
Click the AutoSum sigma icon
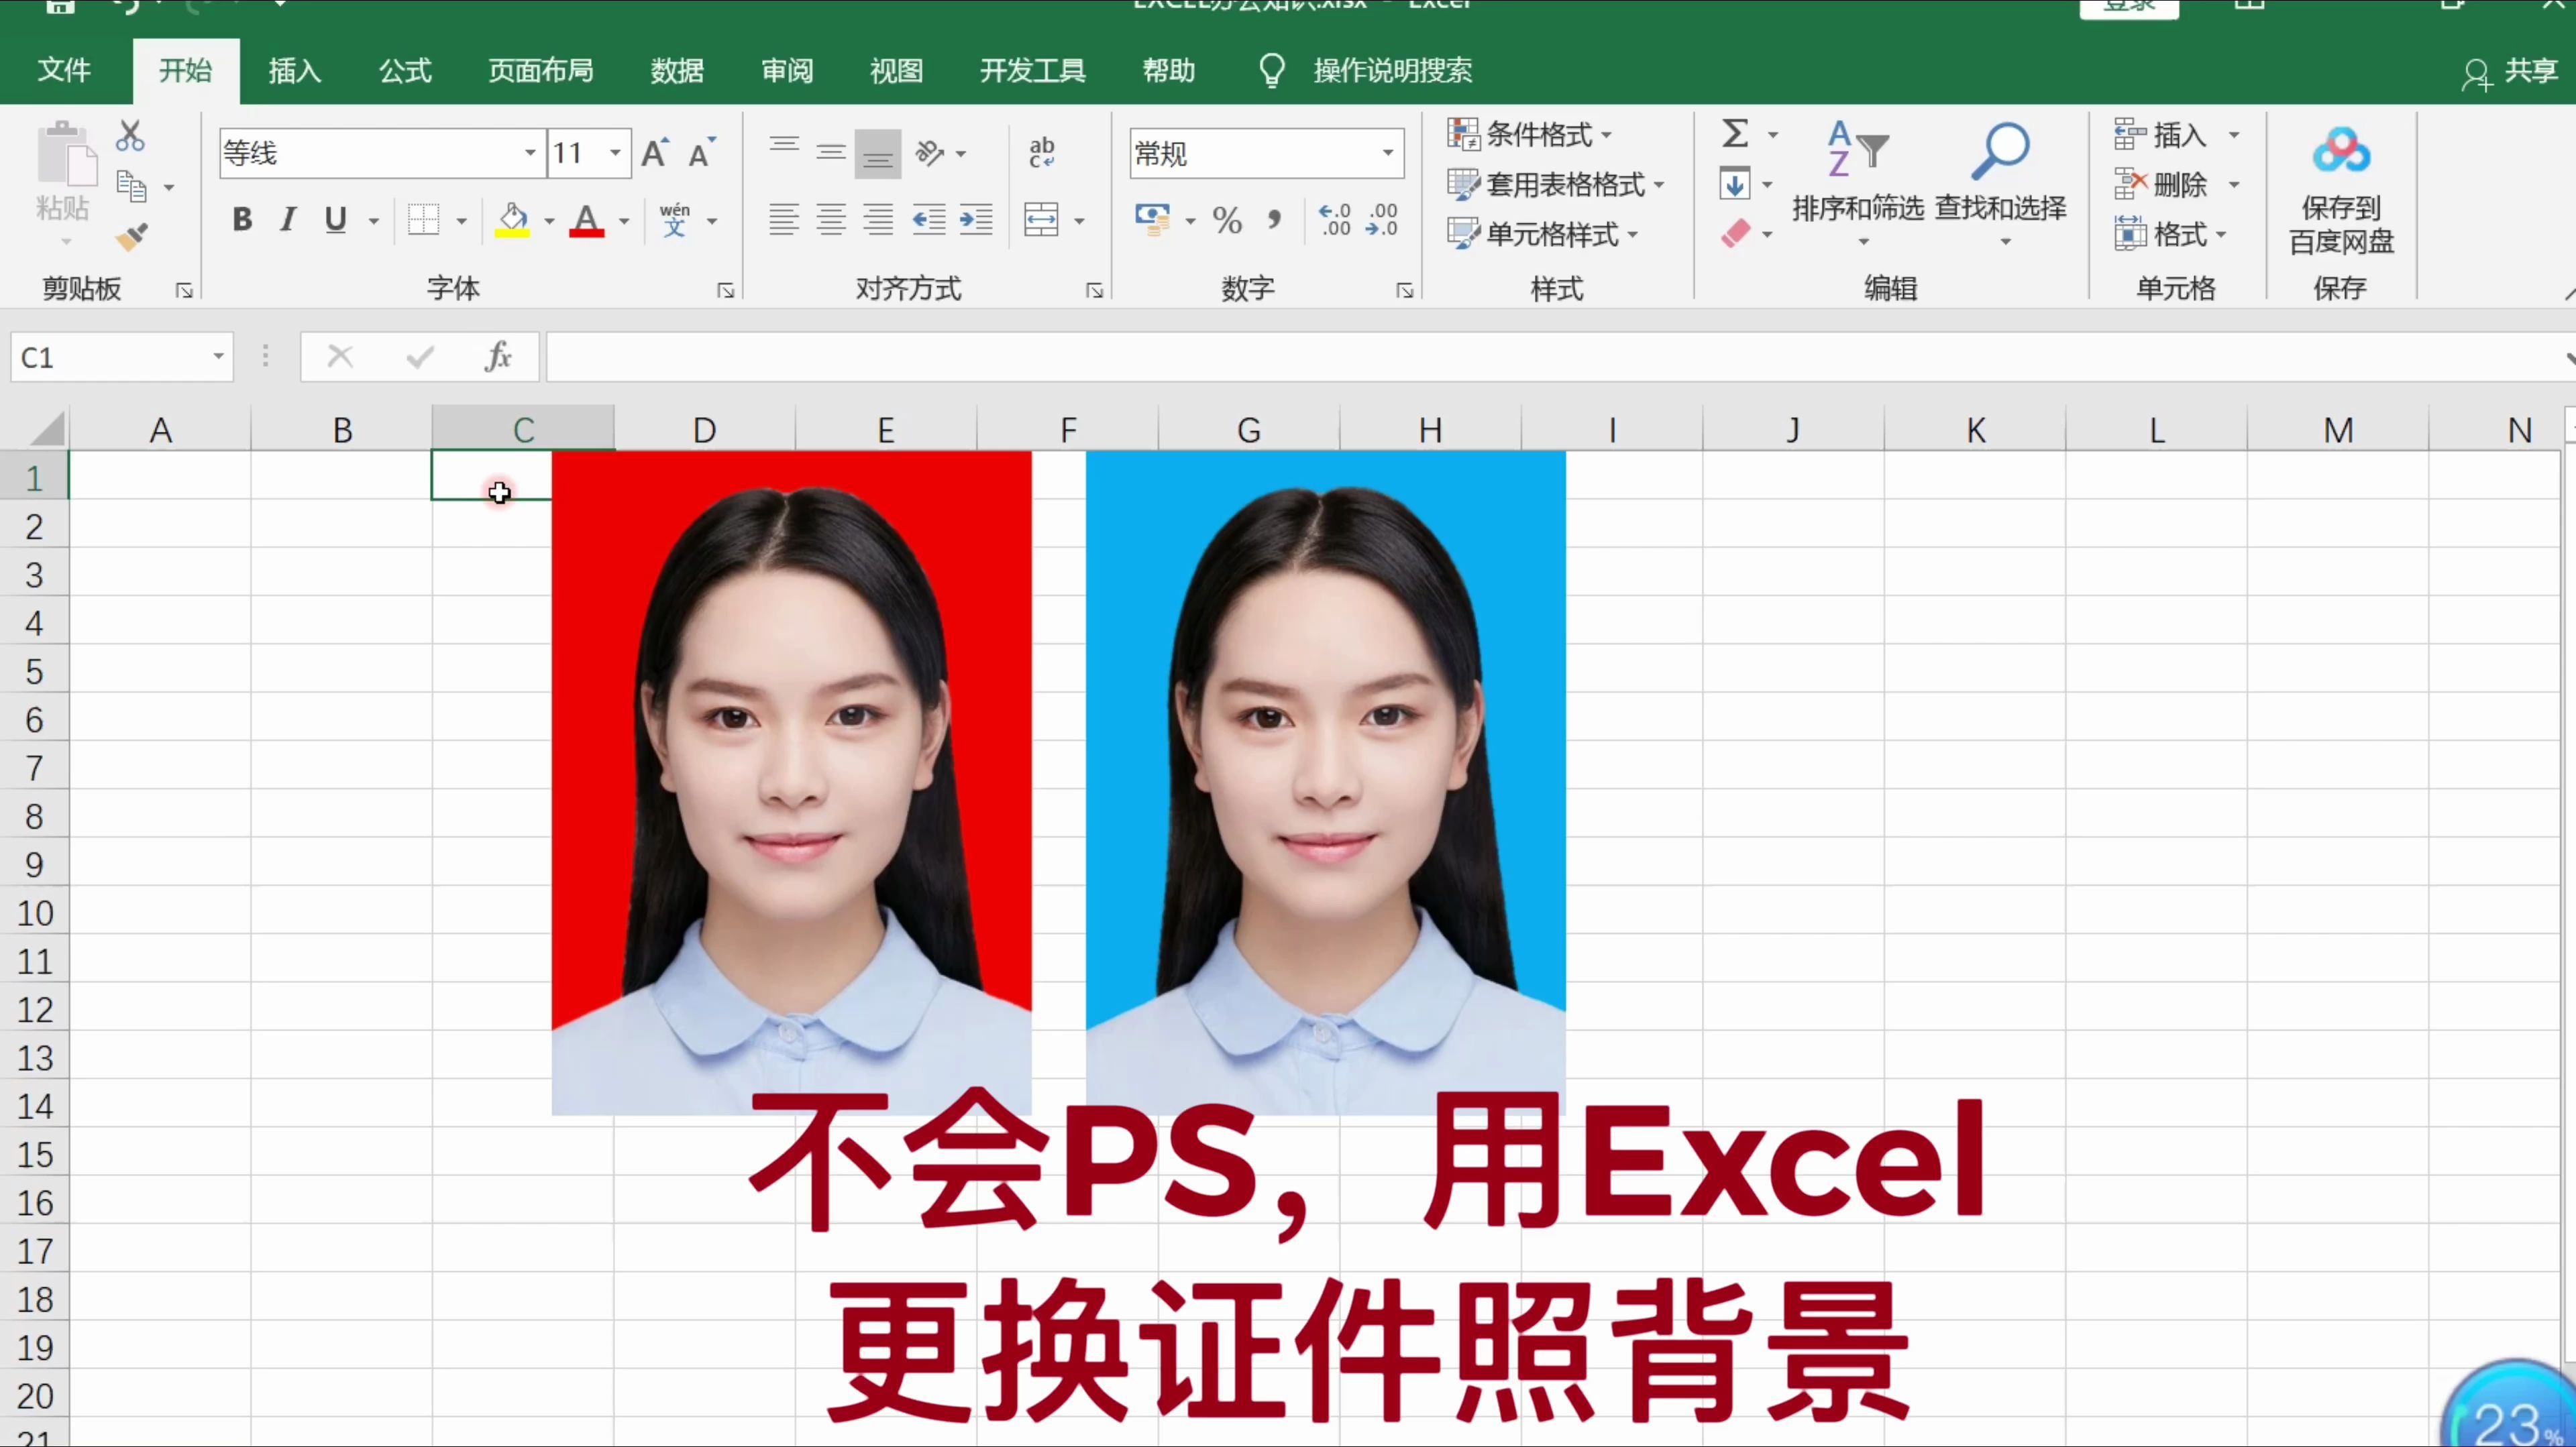pyautogui.click(x=1735, y=133)
